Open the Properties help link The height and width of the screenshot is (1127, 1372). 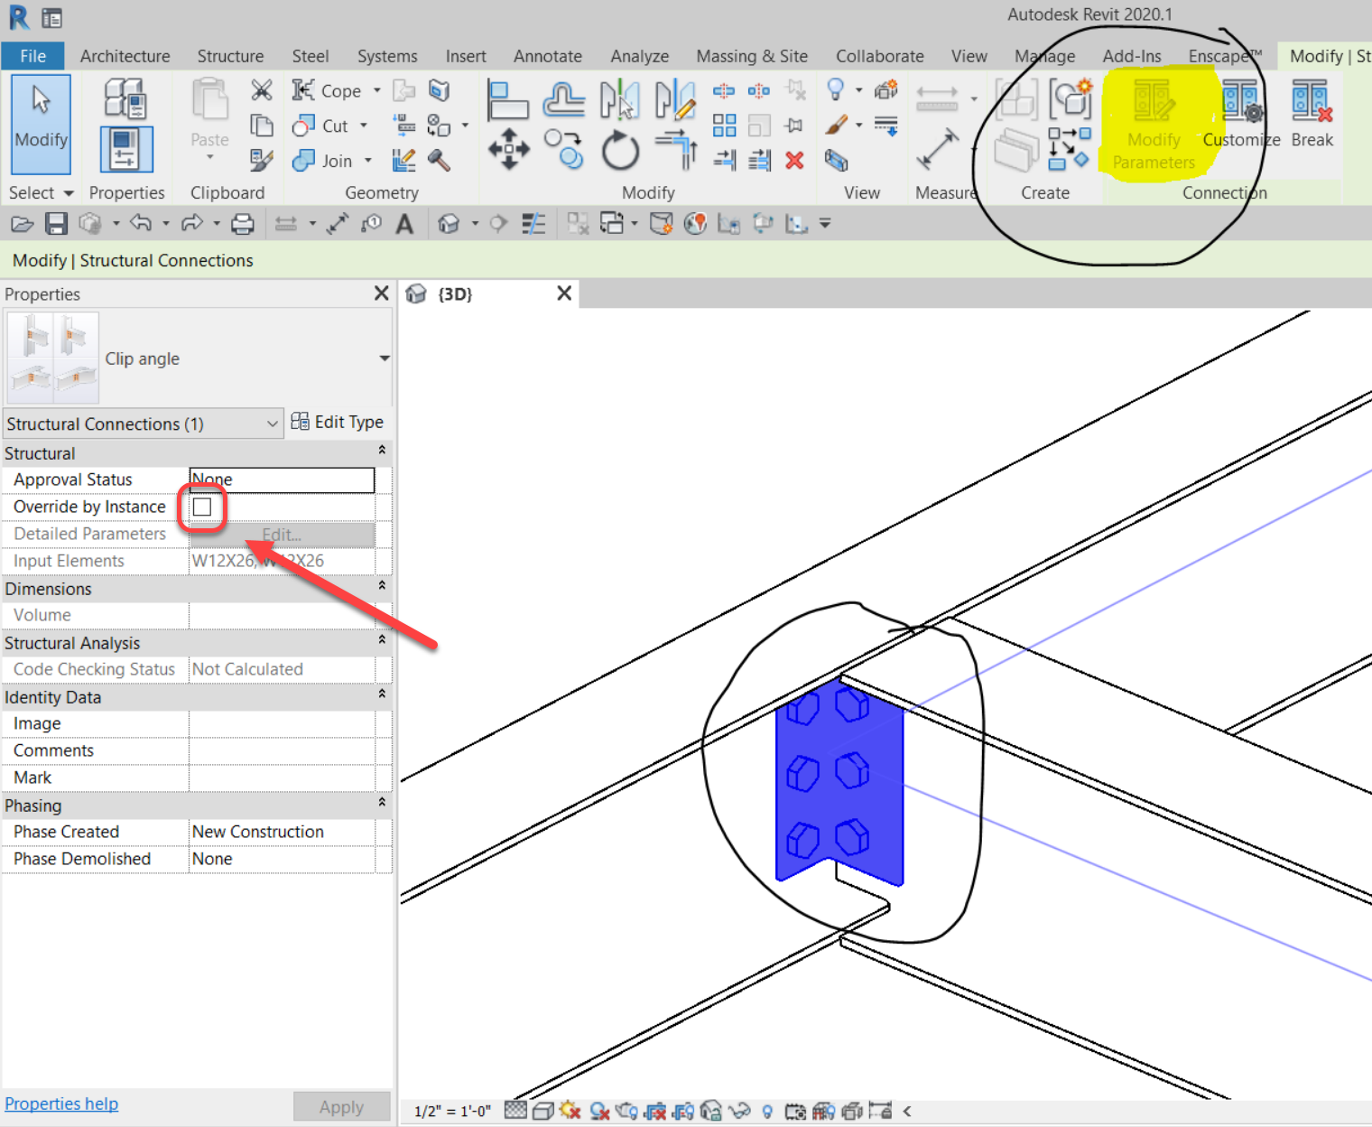[60, 1104]
